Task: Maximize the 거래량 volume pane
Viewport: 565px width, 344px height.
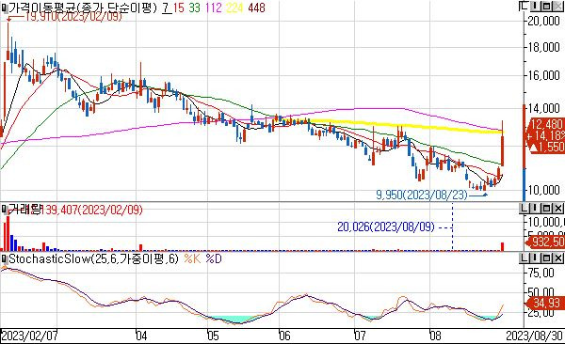Action: [x=546, y=208]
